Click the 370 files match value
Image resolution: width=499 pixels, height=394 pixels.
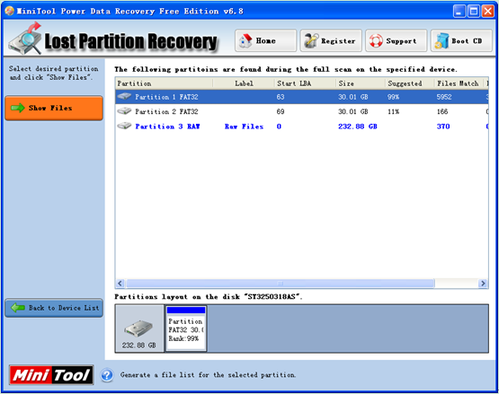(x=443, y=127)
